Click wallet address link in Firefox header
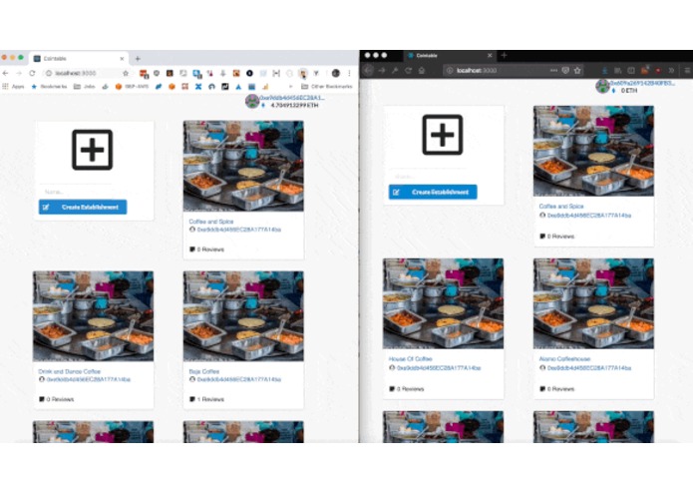Viewport: 693px width, 493px height. [x=642, y=83]
